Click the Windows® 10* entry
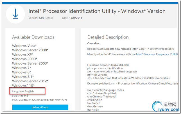181x114 pixels. click(x=23, y=86)
